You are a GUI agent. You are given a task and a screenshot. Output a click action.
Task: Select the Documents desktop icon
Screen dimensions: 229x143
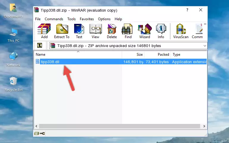coord(13,11)
